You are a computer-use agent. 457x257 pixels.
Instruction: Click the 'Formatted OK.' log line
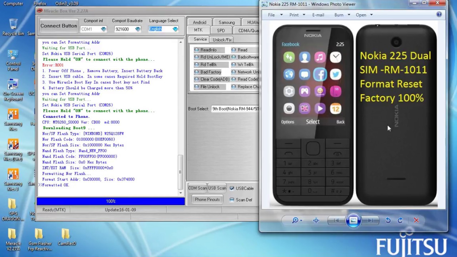(x=56, y=185)
